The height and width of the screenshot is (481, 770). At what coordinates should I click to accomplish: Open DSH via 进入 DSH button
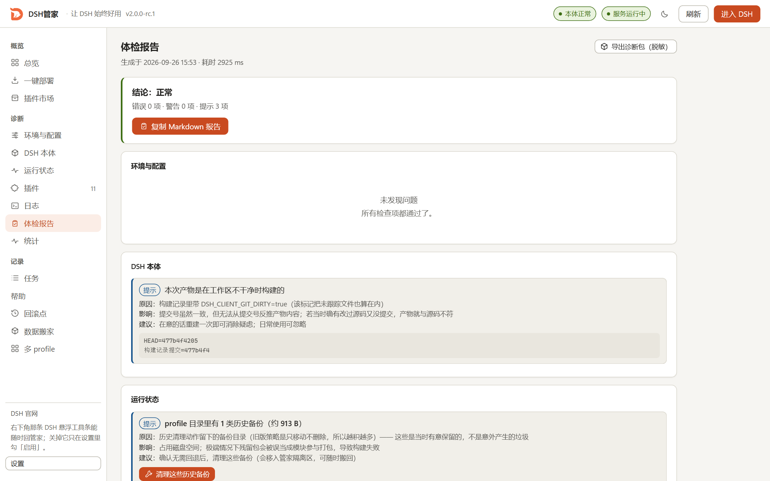coord(737,14)
